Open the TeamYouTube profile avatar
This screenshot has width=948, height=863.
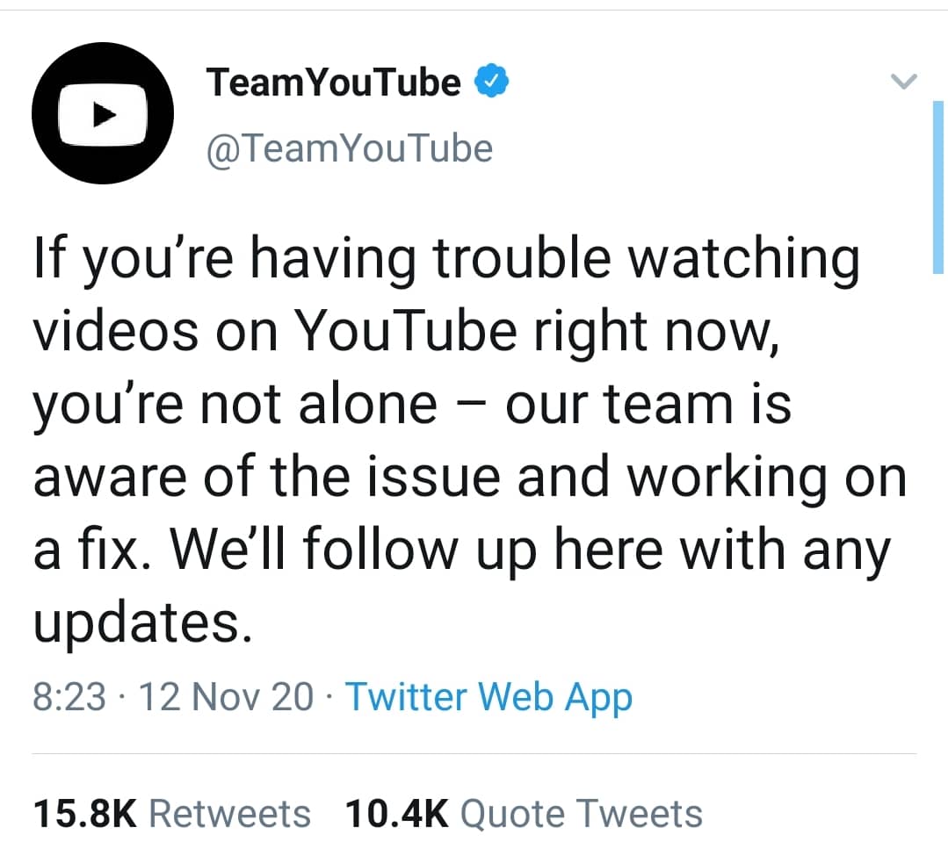103,113
